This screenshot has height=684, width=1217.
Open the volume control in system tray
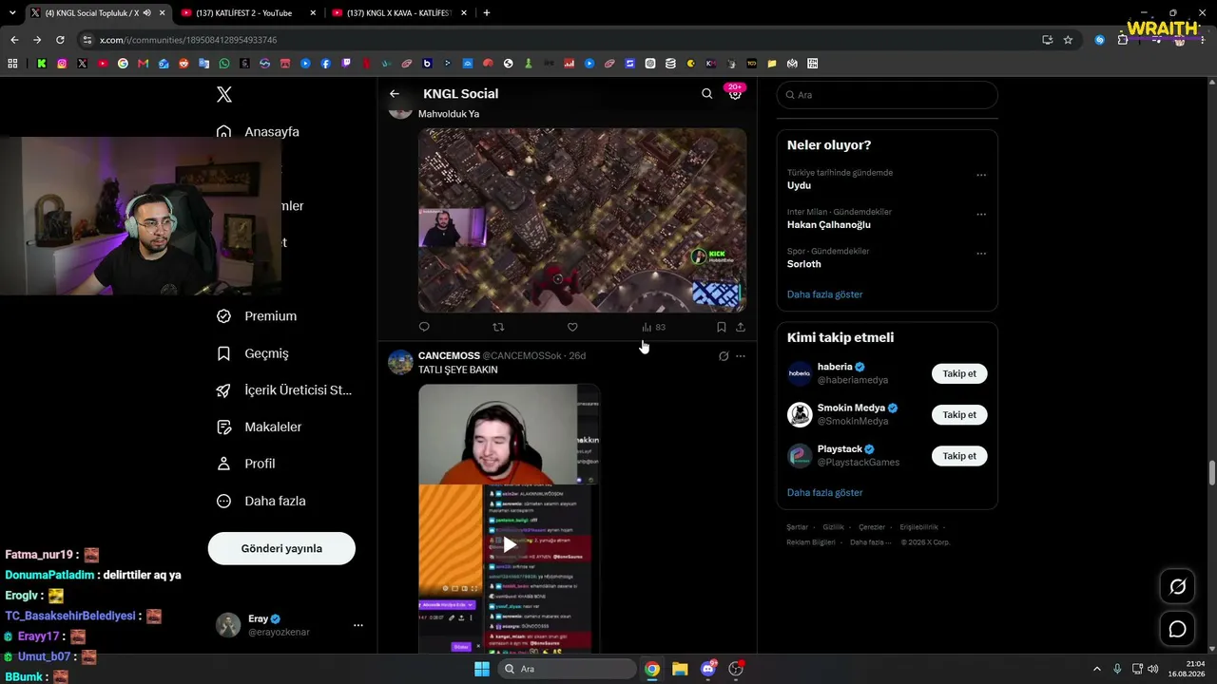point(1152,669)
